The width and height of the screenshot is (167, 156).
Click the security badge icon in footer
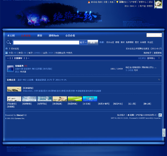160,115
